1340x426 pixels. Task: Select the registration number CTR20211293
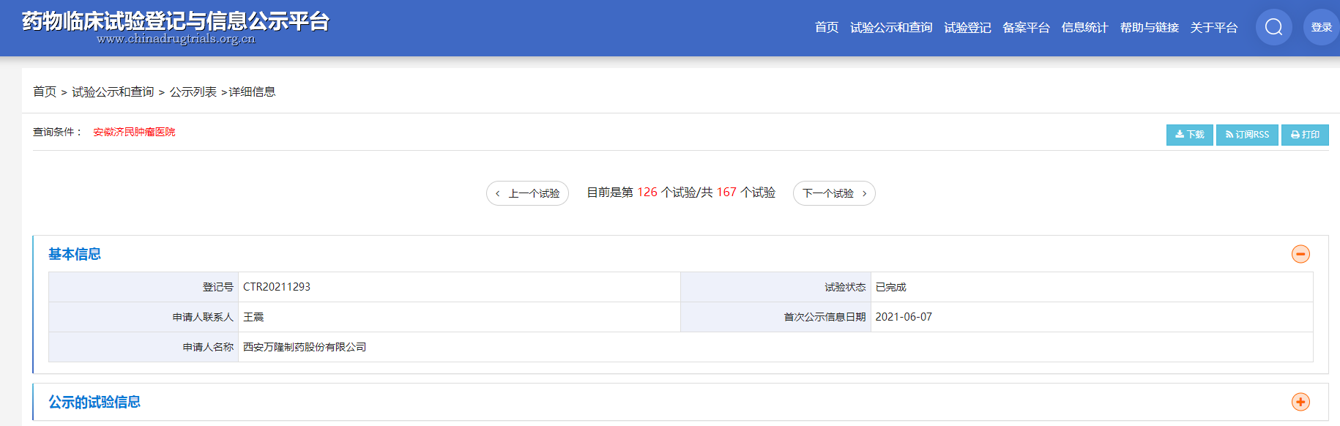pos(277,287)
